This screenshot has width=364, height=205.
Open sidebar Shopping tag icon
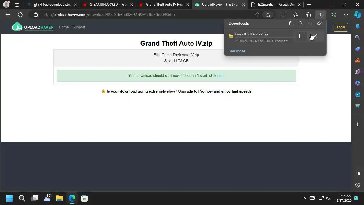click(358, 49)
